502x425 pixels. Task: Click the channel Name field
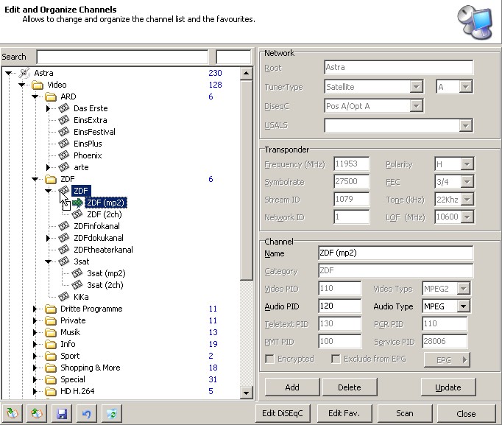click(x=395, y=253)
